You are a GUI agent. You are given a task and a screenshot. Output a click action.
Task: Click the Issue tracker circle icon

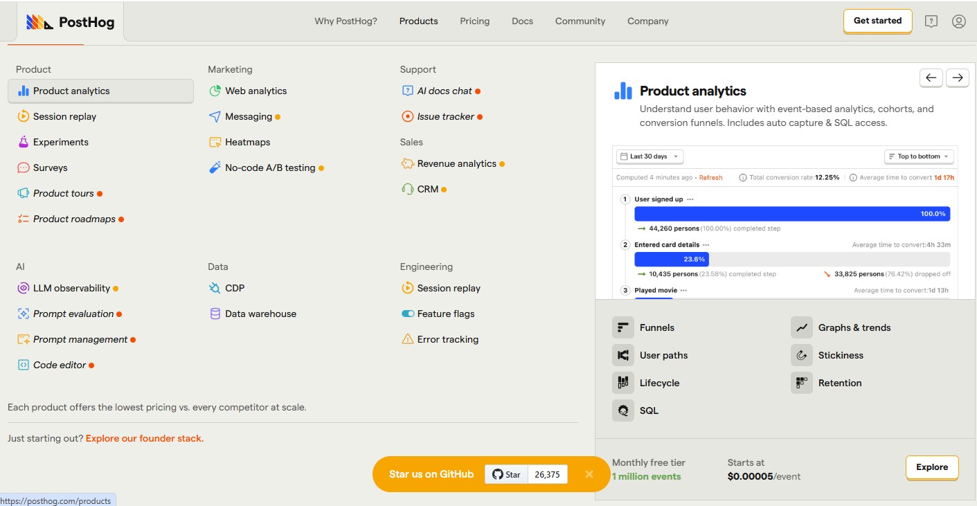[408, 116]
